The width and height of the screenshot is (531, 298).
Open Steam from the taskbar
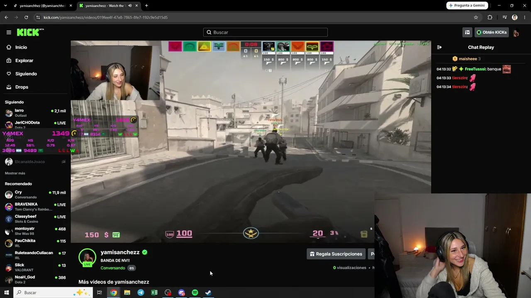[x=208, y=293]
